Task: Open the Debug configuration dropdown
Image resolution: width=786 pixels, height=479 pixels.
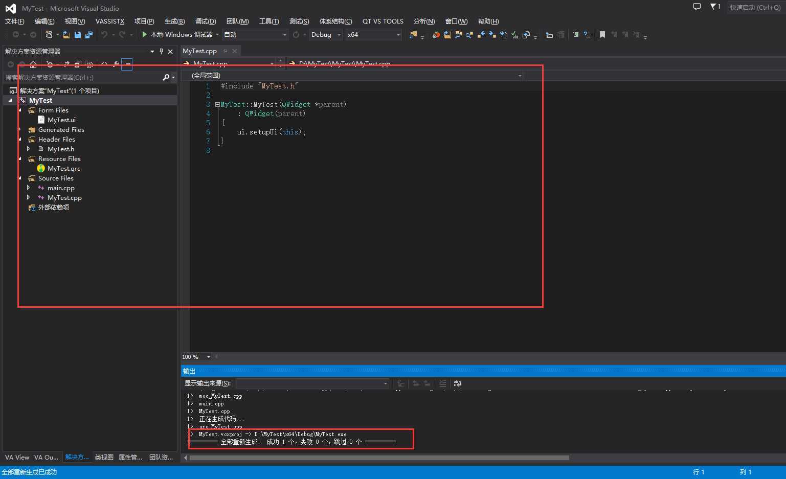Action: (339, 35)
